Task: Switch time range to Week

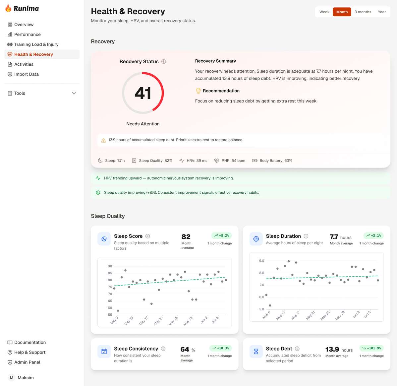Action: pos(324,12)
